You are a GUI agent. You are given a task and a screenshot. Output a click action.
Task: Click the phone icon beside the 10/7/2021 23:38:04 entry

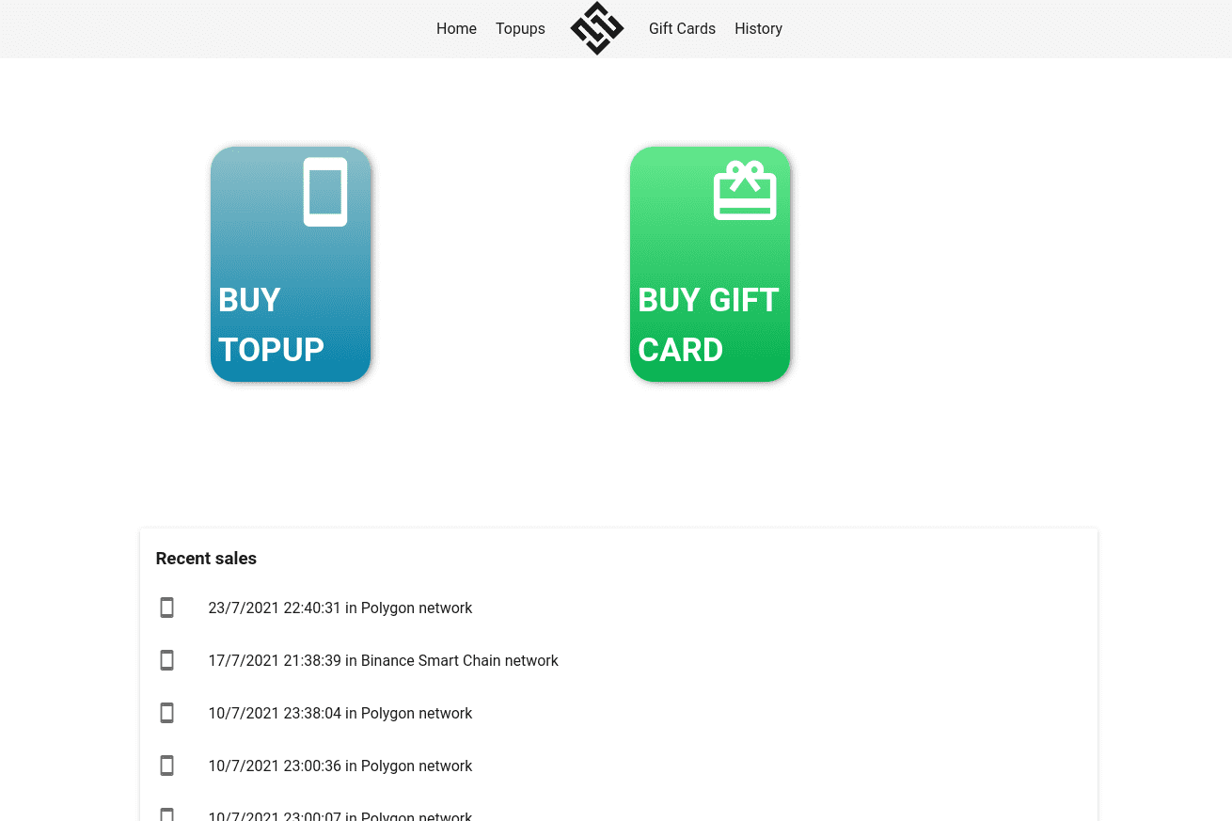(x=166, y=713)
